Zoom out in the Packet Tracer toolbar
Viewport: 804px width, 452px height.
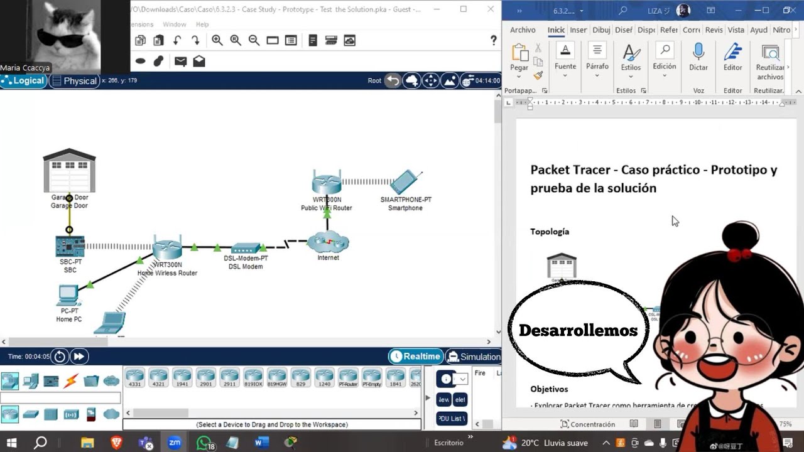click(x=254, y=40)
